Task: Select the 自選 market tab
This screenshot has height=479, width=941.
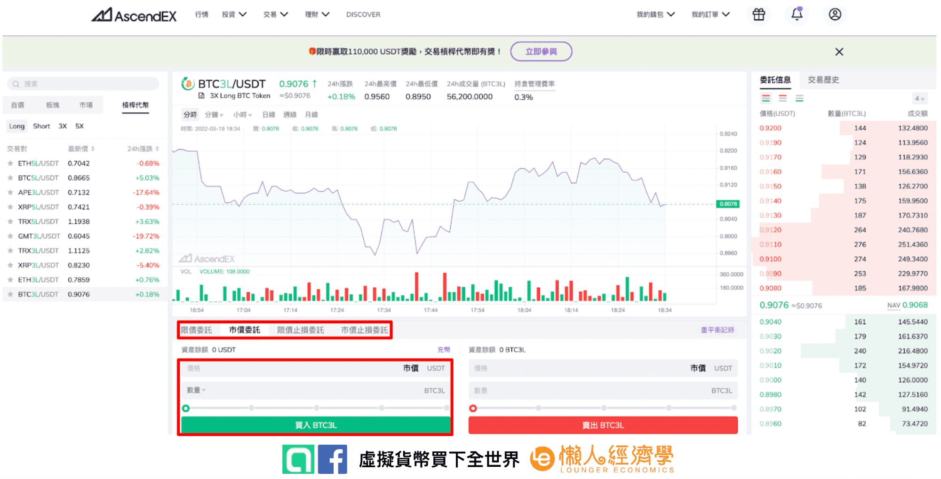Action: [x=17, y=105]
